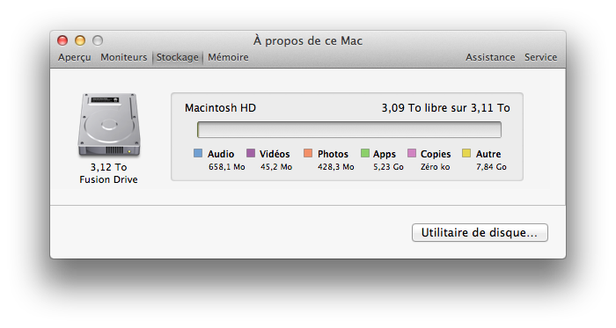The height and width of the screenshot is (328, 616).
Task: Click the pink Copies color swatch
Action: tap(412, 153)
